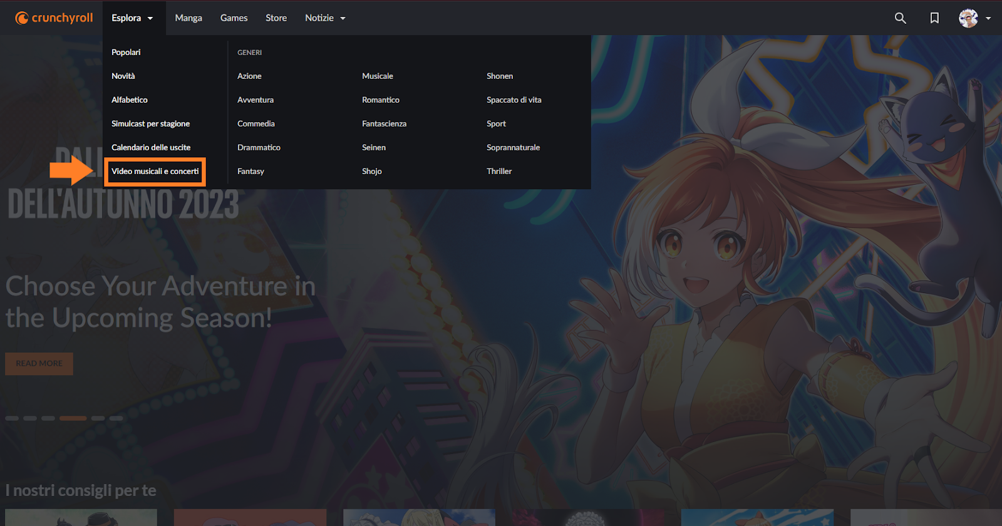This screenshot has width=1002, height=526.
Task: Open Video musicali e concerti
Action: click(x=155, y=171)
